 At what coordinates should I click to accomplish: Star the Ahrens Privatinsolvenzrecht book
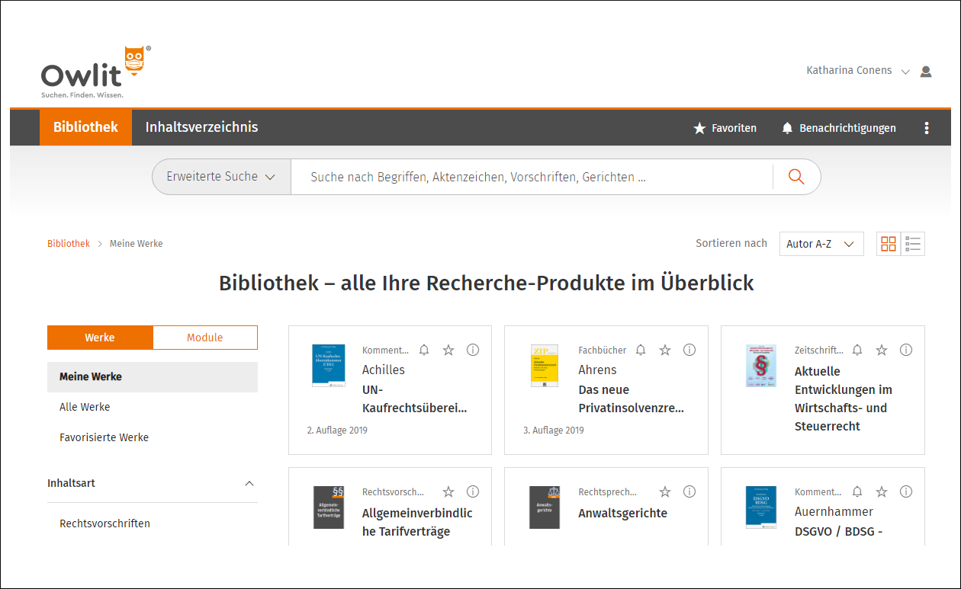pyautogui.click(x=665, y=350)
